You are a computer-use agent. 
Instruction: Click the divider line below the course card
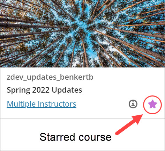(82, 118)
